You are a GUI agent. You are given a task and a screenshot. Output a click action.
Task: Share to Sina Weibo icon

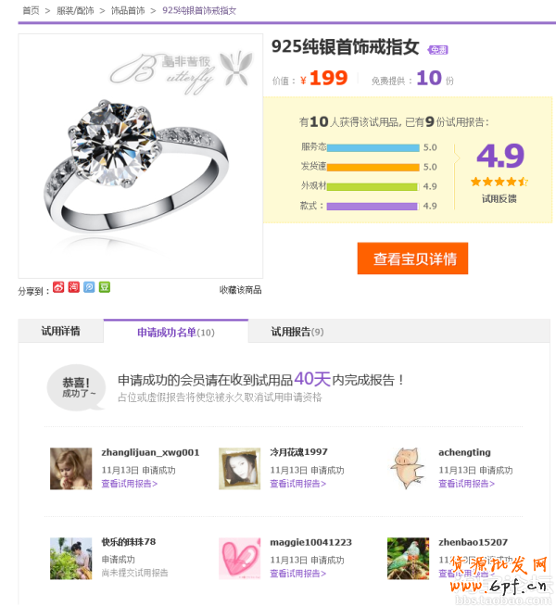58,287
